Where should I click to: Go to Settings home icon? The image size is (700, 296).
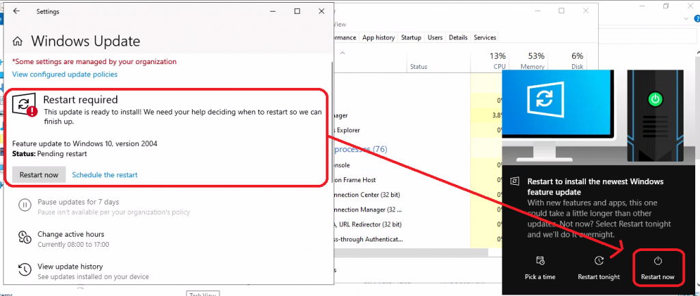17,42
